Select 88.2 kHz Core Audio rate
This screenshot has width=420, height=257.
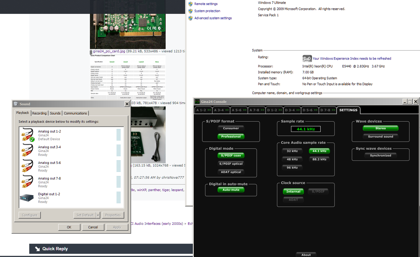pyautogui.click(x=319, y=159)
